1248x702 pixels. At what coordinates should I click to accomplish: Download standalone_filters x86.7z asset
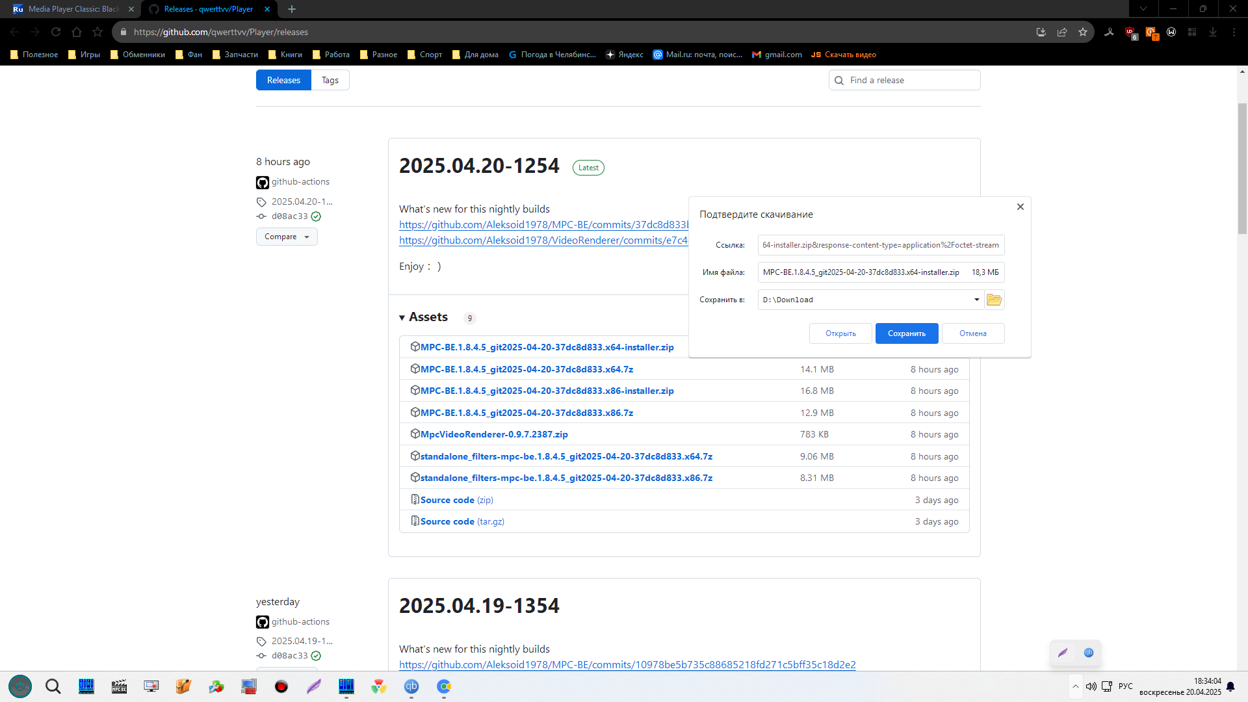pos(566,478)
